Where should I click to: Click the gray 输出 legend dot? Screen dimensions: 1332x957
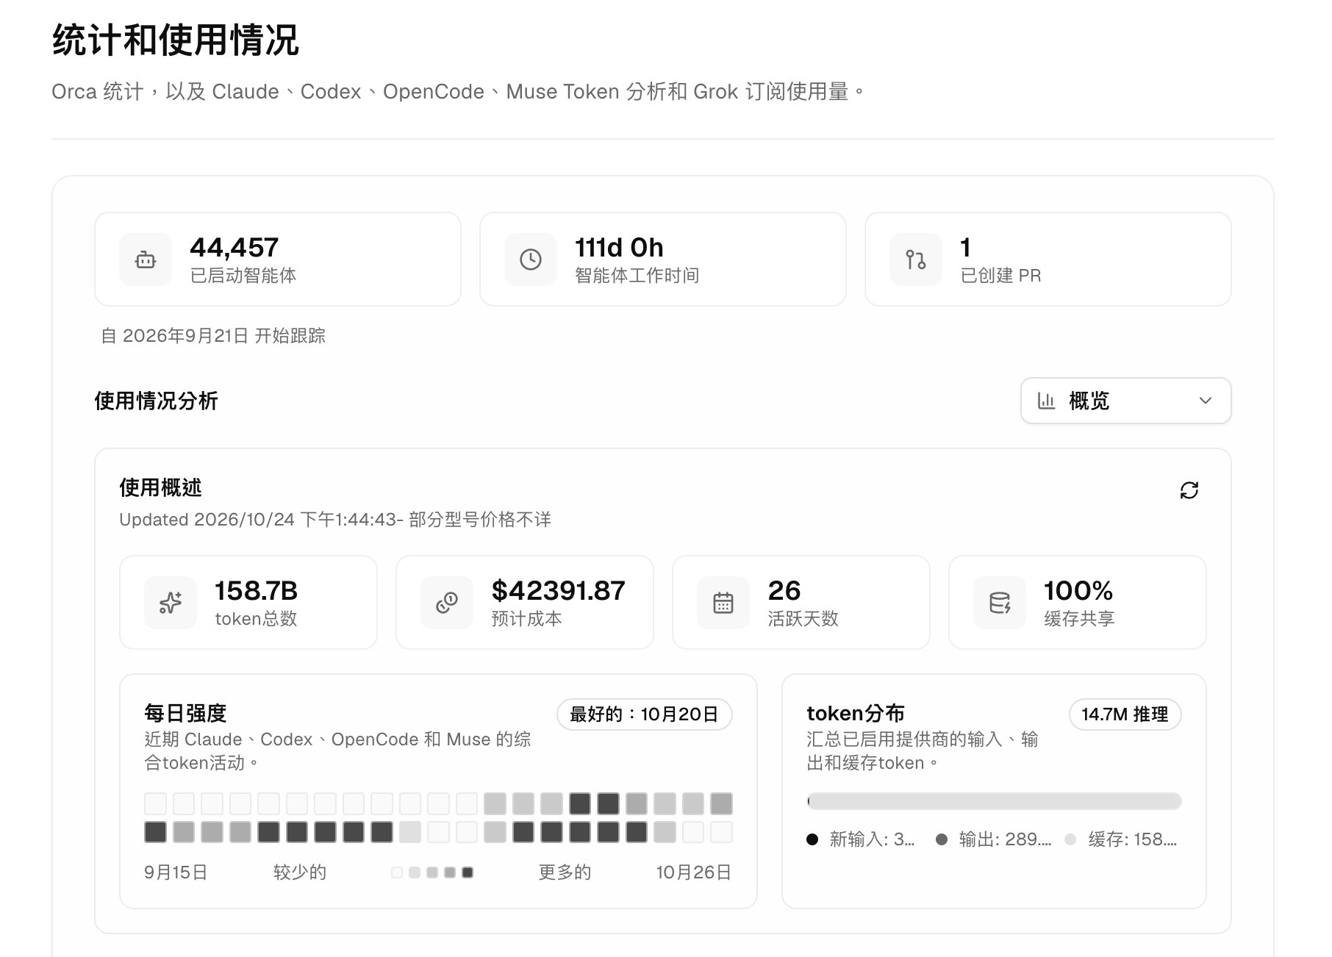942,839
